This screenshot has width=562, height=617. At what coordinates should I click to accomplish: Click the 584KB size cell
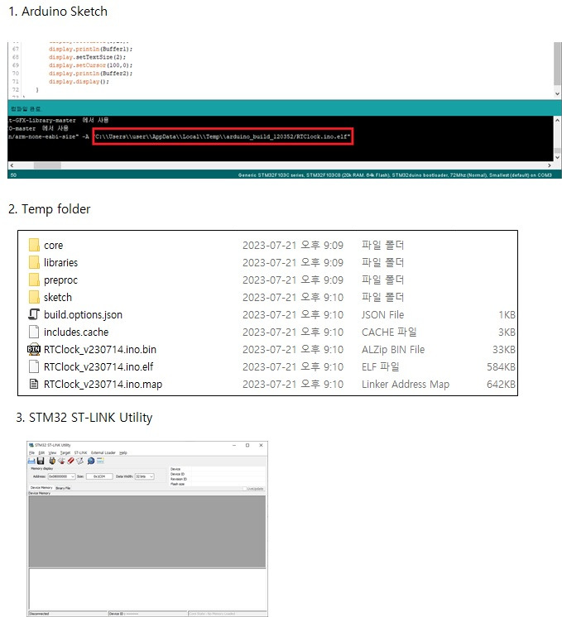click(x=501, y=366)
